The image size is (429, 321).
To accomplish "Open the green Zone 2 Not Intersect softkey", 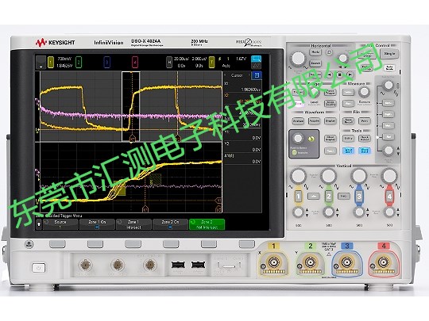I will [x=207, y=224].
